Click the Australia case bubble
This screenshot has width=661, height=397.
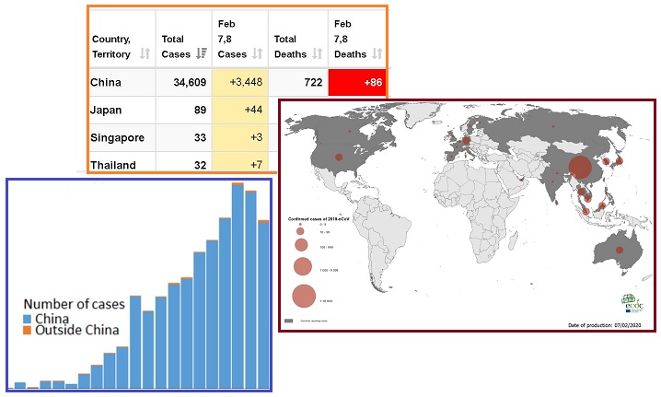620,250
